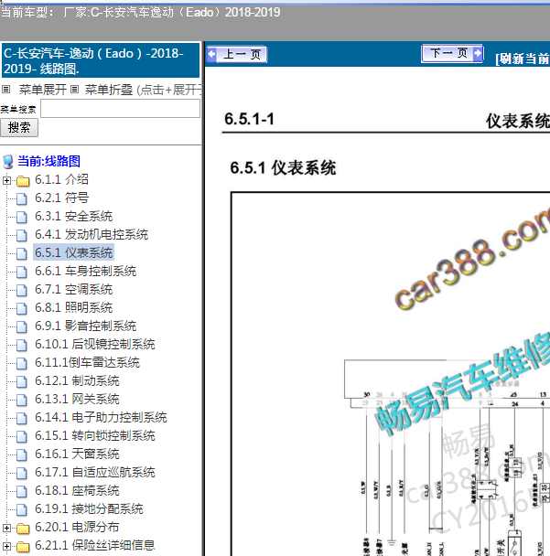Click the 刷新当前 refresh link
This screenshot has width=550, height=556.
coord(523,59)
